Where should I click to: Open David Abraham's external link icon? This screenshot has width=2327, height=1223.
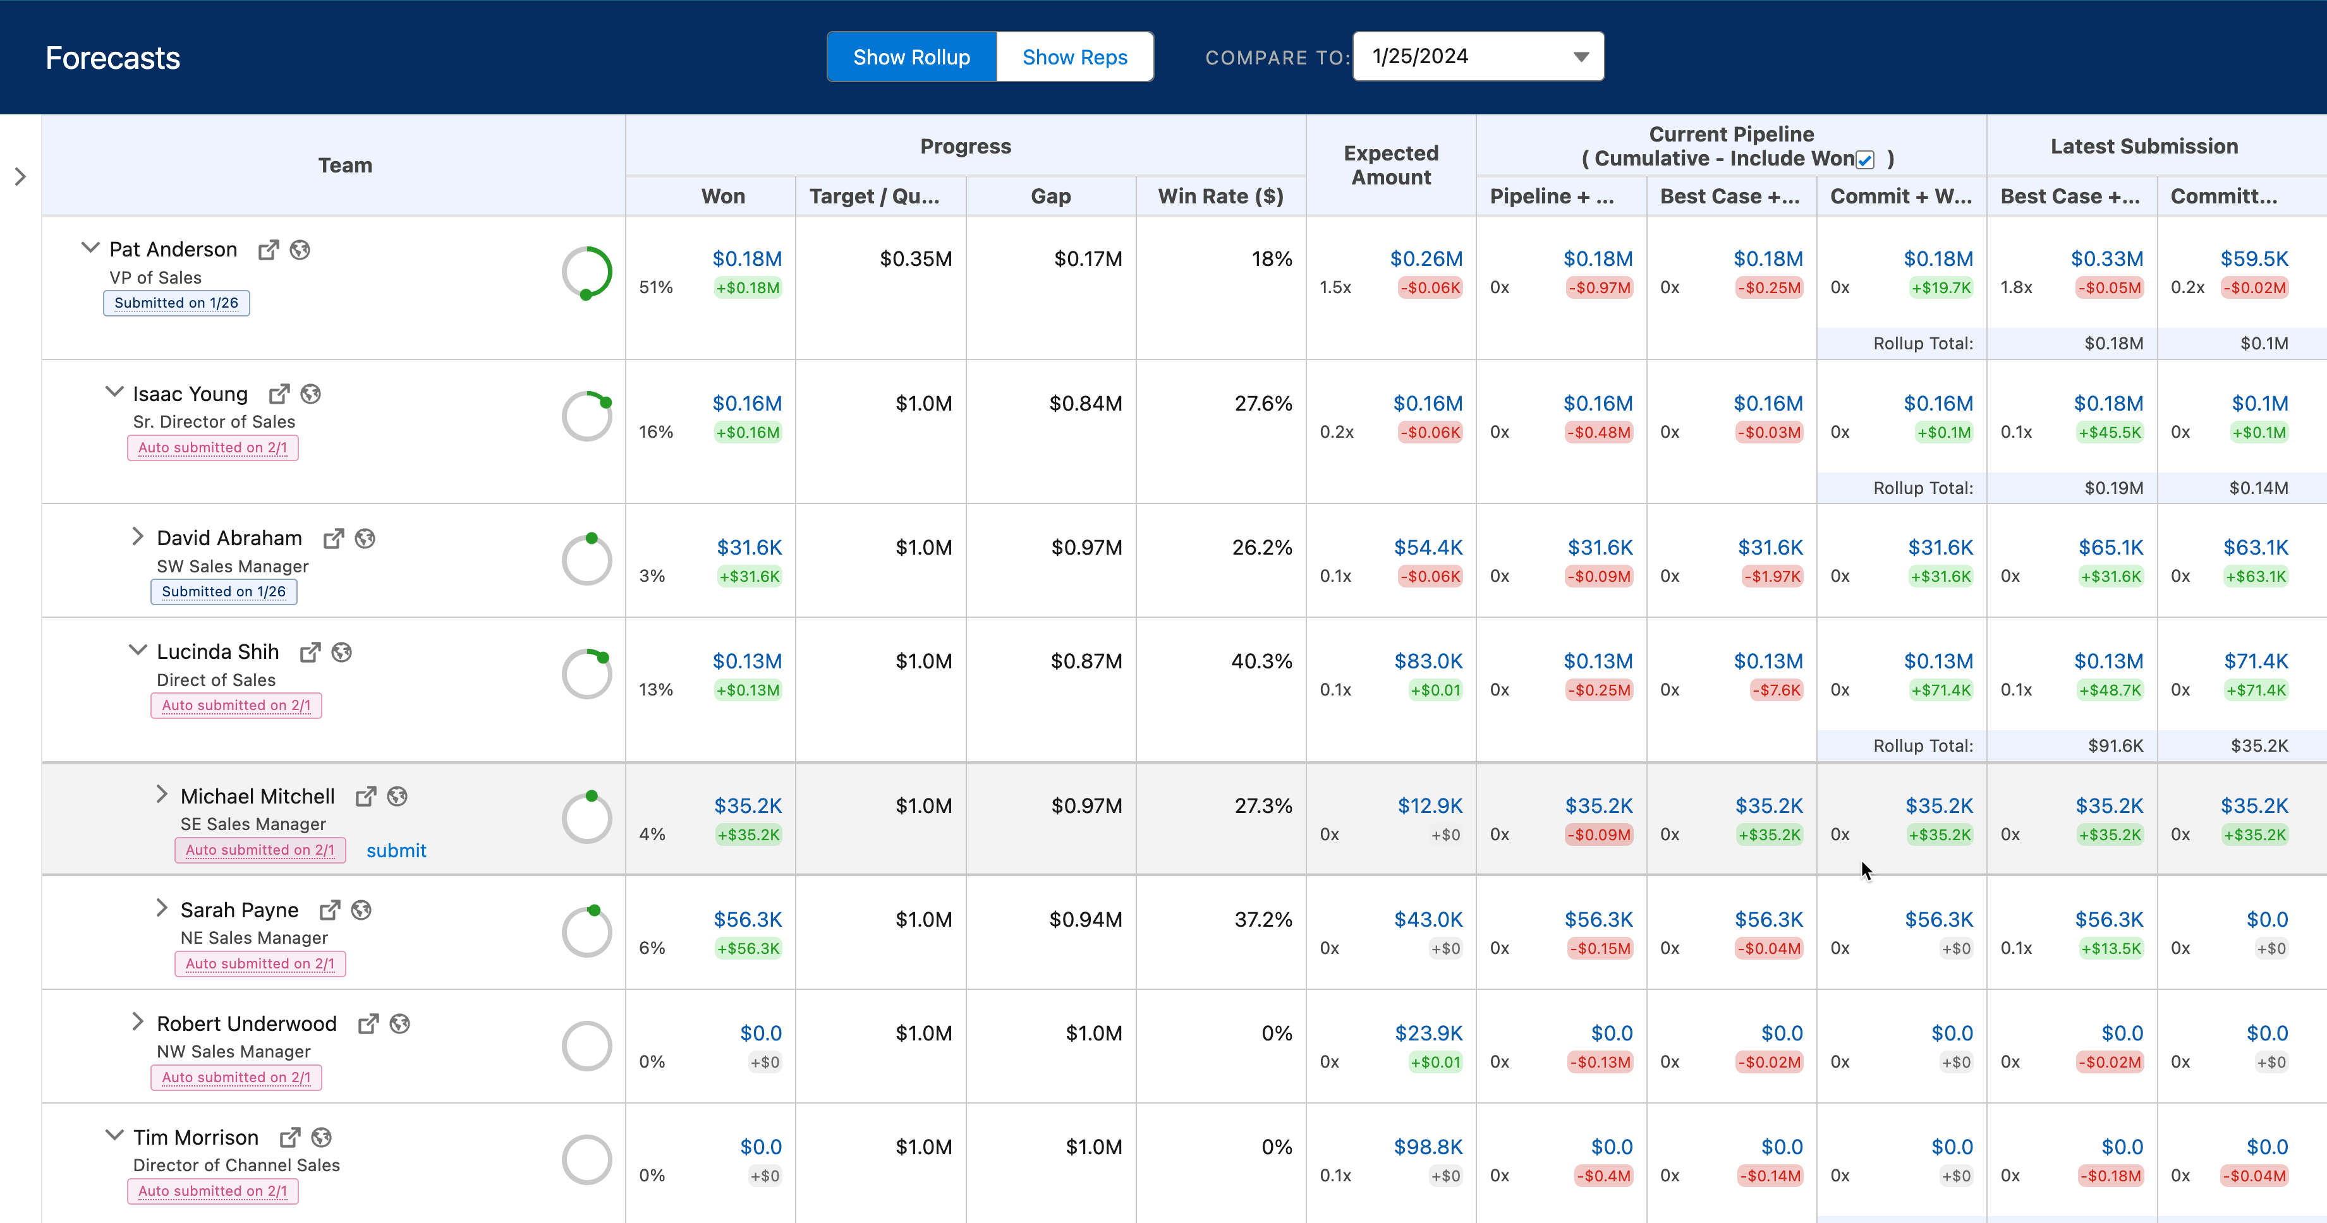pos(333,539)
